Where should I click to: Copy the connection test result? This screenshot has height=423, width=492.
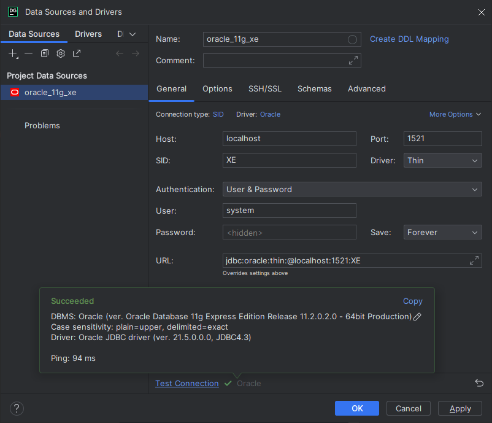pos(413,301)
